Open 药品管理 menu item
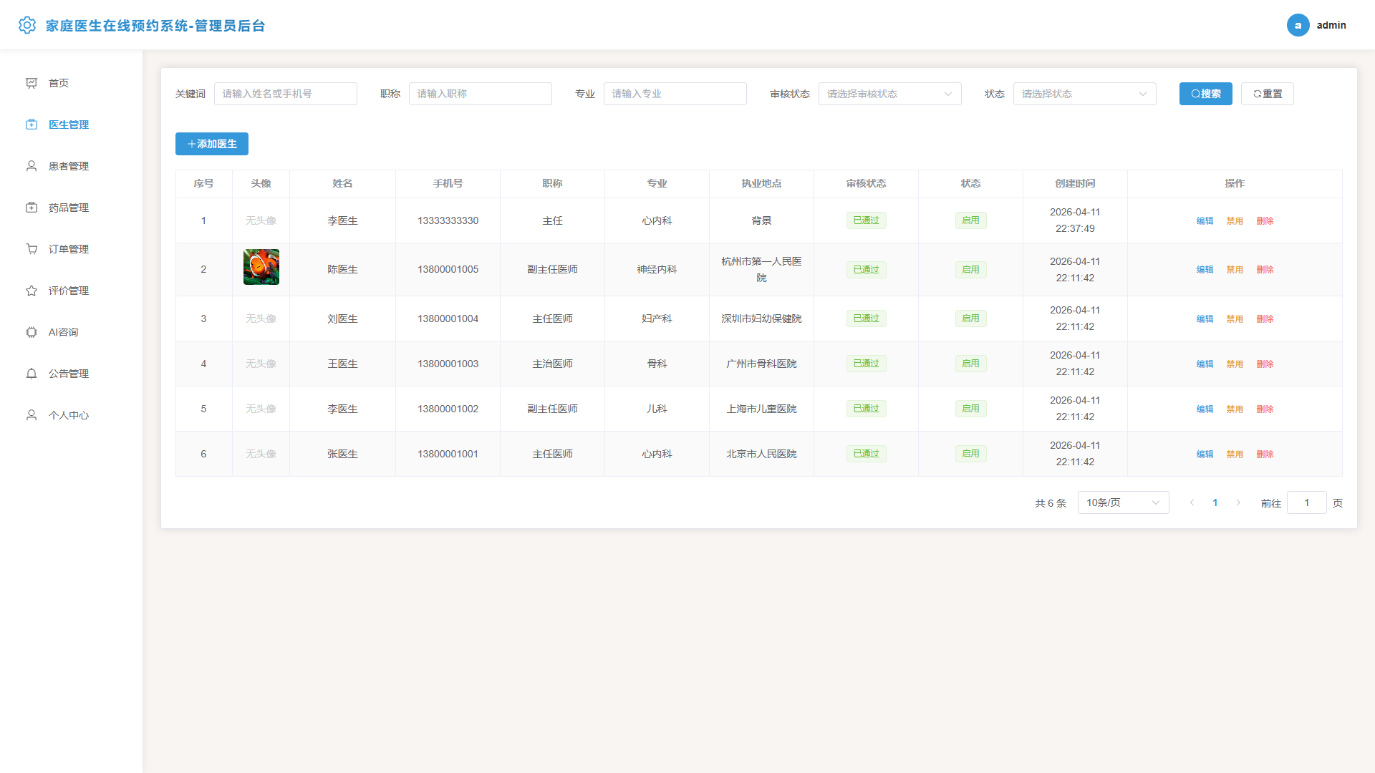This screenshot has width=1375, height=773. click(72, 208)
